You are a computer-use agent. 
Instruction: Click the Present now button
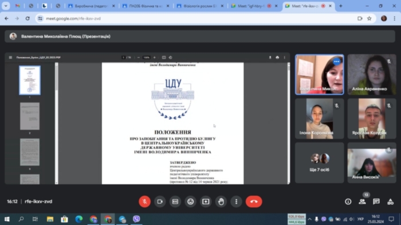pyautogui.click(x=206, y=202)
